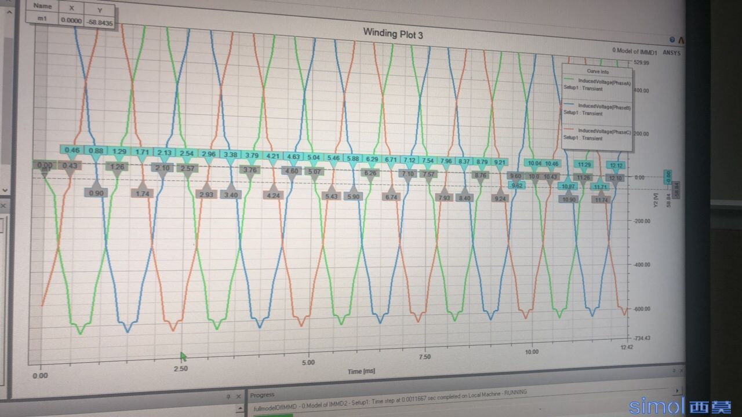The image size is (742, 417).
Task: Select the gray 5.90 time marker
Action: (352, 196)
